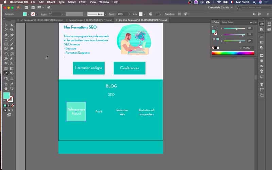Activate Draw Behind mode

tap(9, 110)
